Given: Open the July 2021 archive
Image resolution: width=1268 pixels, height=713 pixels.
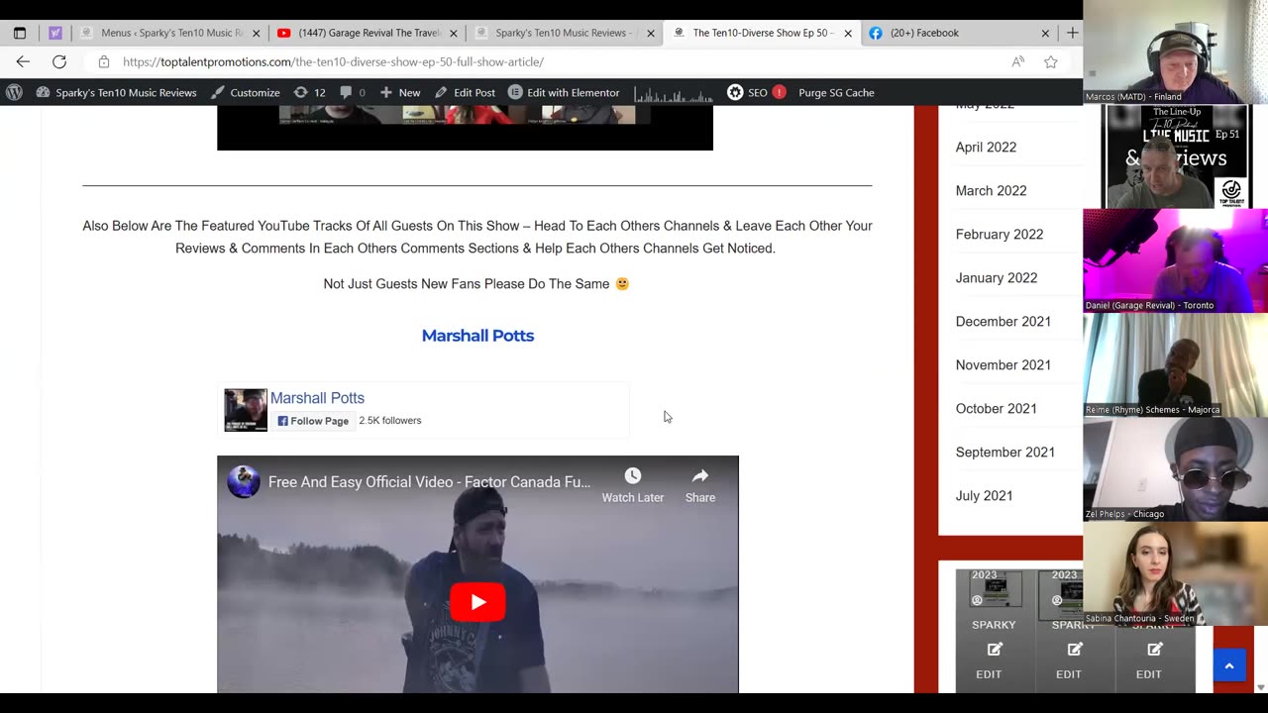Looking at the screenshot, I should [984, 495].
